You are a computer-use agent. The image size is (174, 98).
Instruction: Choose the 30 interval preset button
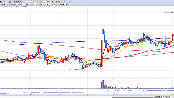click(35, 2)
